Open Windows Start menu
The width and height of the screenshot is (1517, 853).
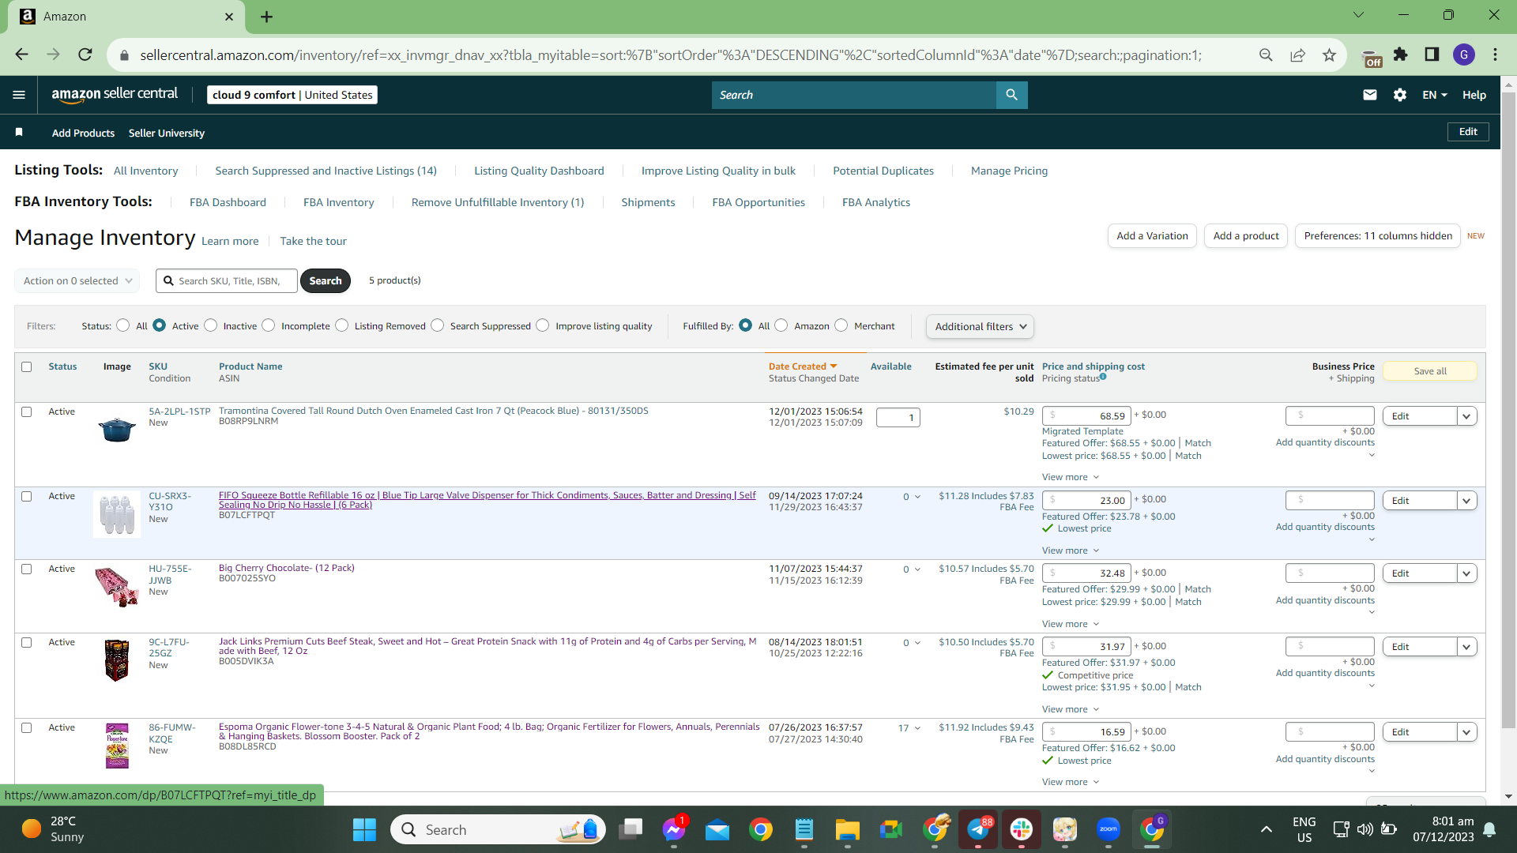(x=364, y=829)
